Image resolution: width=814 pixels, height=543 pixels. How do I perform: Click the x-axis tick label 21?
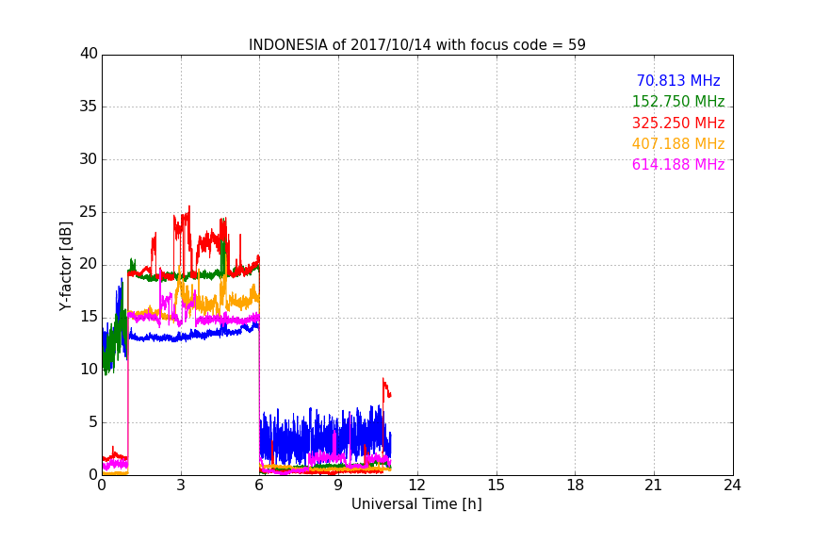(x=654, y=485)
